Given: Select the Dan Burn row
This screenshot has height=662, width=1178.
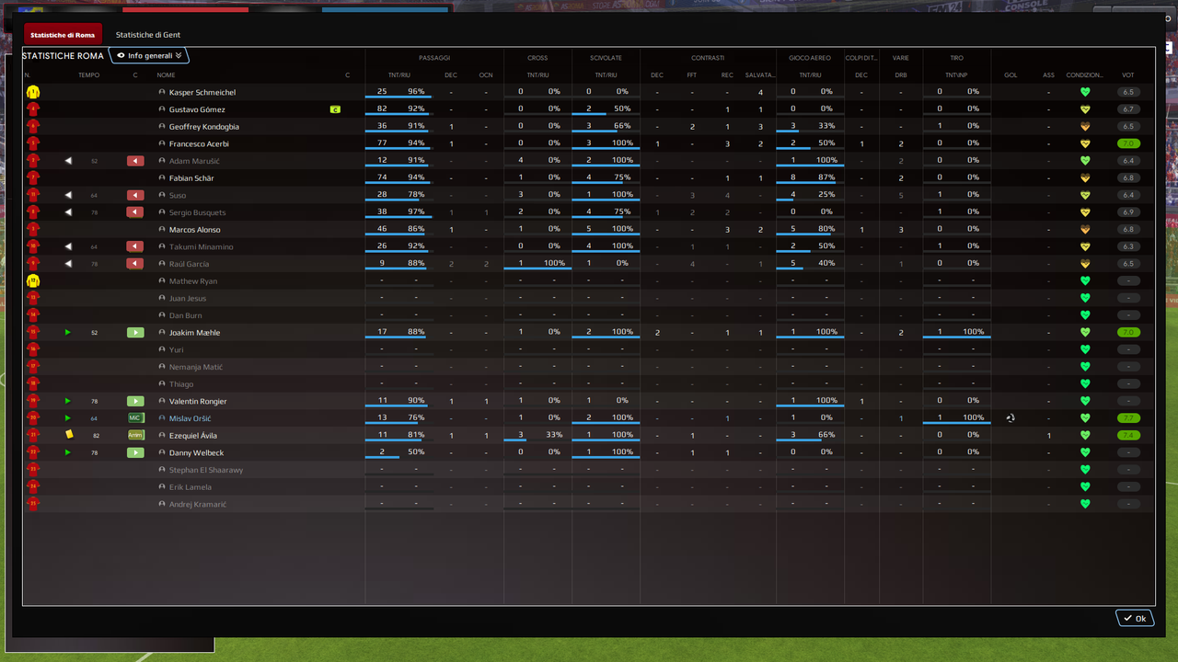Looking at the screenshot, I should tap(589, 315).
